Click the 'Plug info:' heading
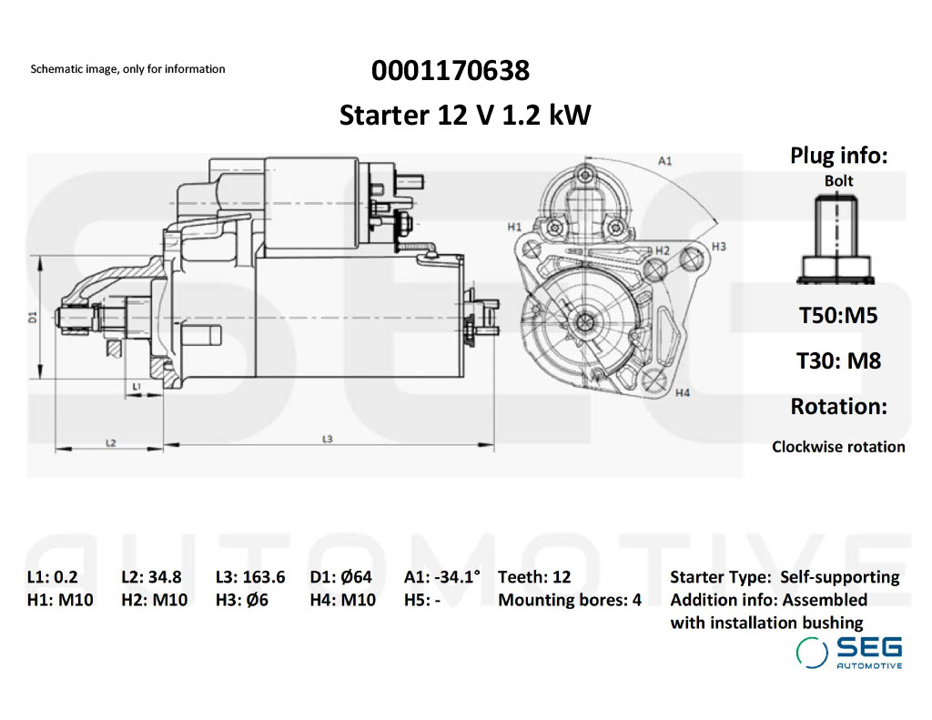 [838, 156]
